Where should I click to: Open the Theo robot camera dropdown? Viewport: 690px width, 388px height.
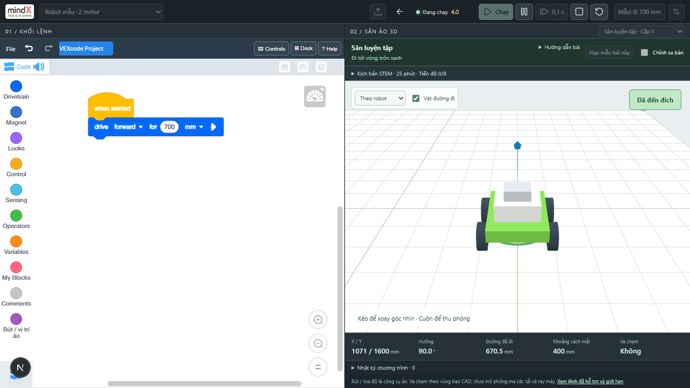click(x=380, y=98)
